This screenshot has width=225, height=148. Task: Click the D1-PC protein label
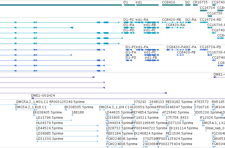(131, 47)
